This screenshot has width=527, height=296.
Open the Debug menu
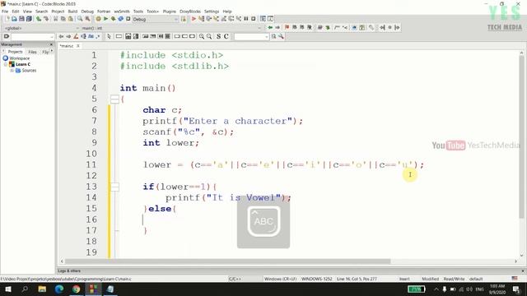click(x=87, y=12)
